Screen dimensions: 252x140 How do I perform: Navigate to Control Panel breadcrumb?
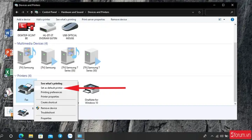[x=49, y=12]
